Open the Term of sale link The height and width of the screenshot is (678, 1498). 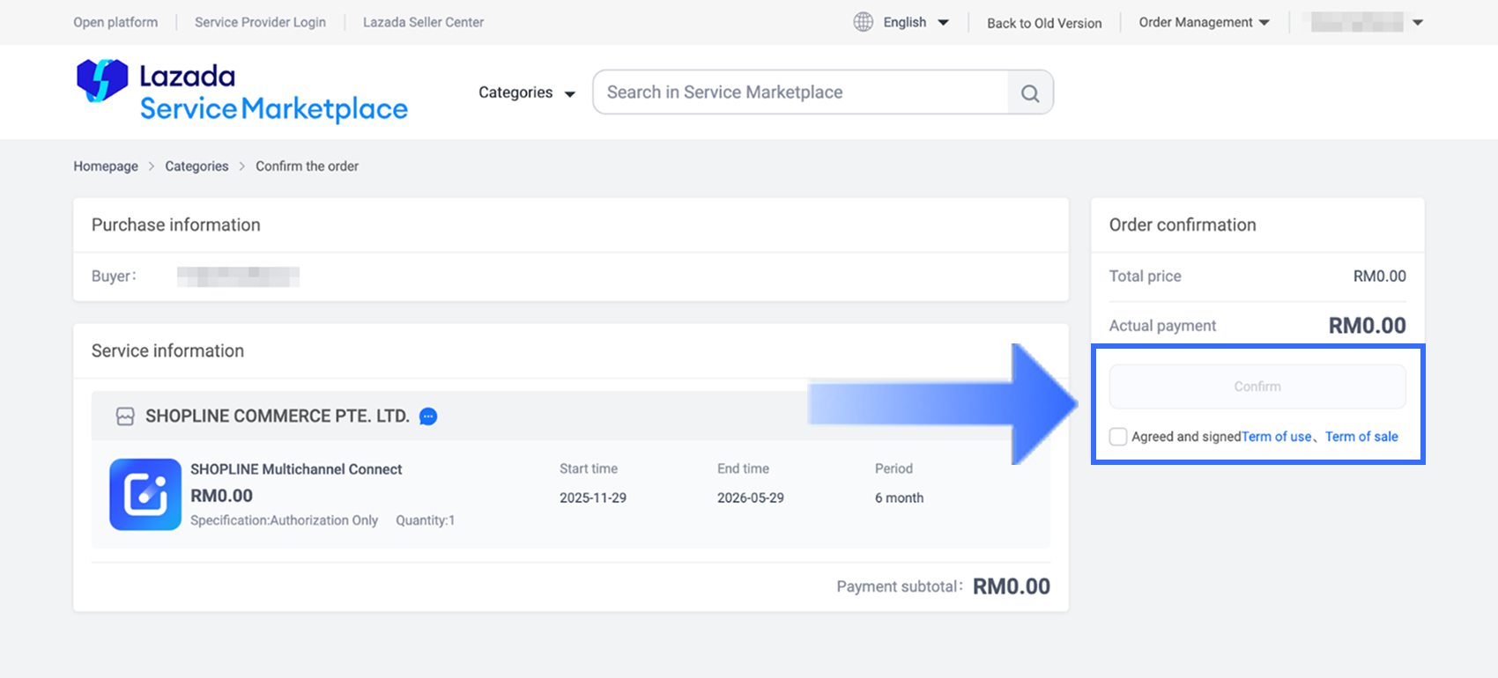[x=1361, y=437]
